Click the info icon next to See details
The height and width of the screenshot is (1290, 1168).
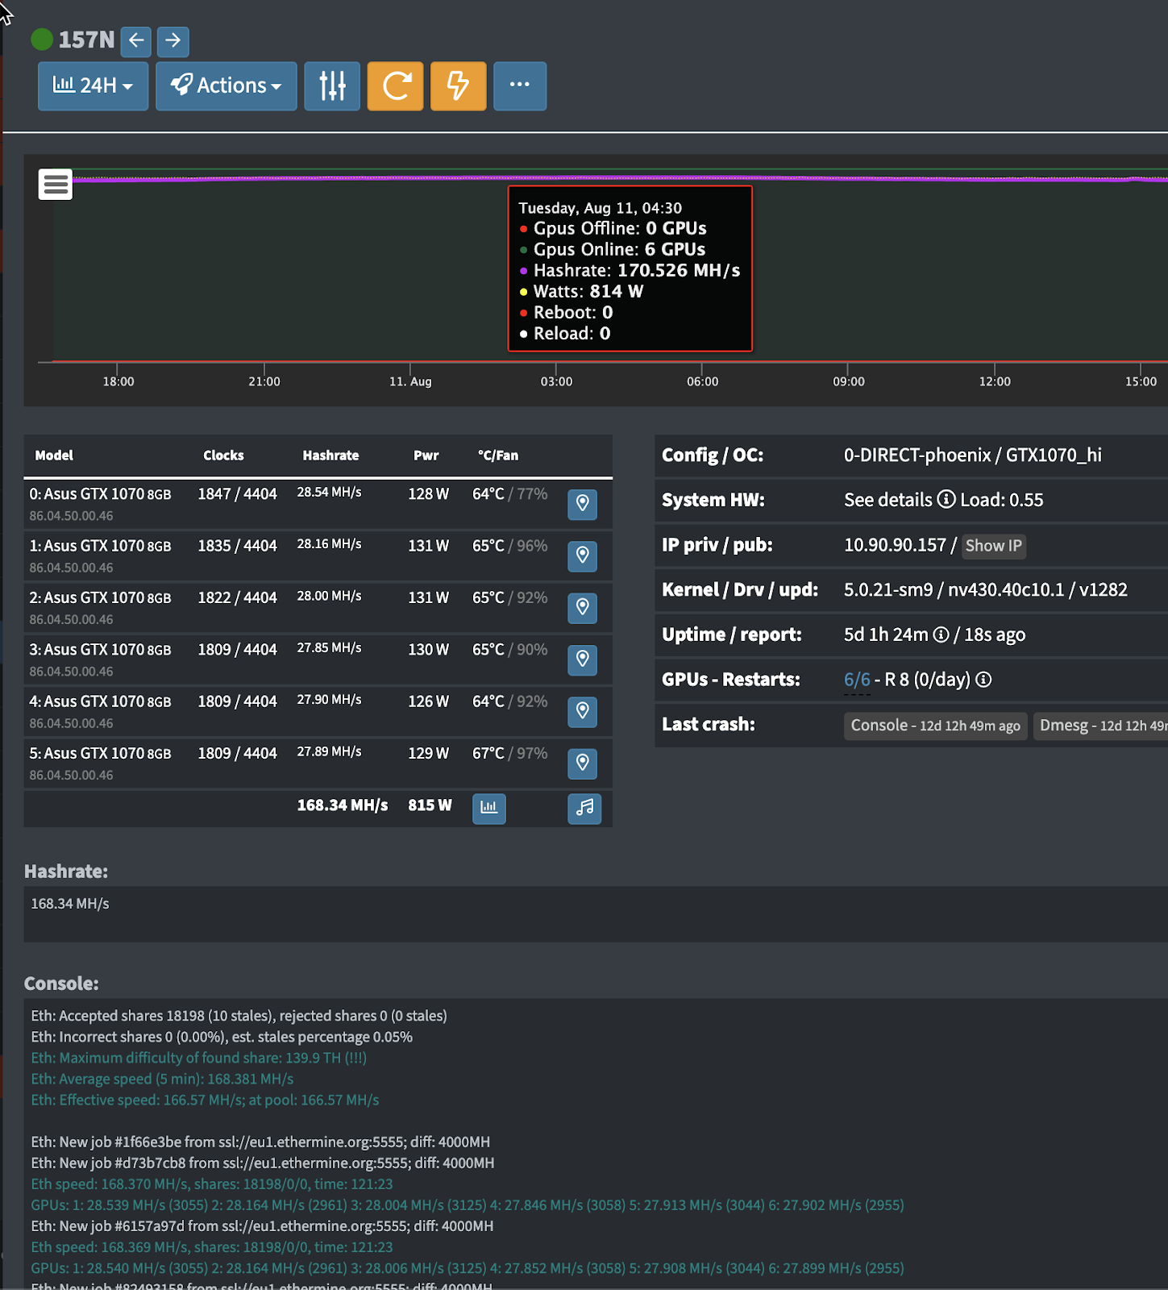point(946,500)
